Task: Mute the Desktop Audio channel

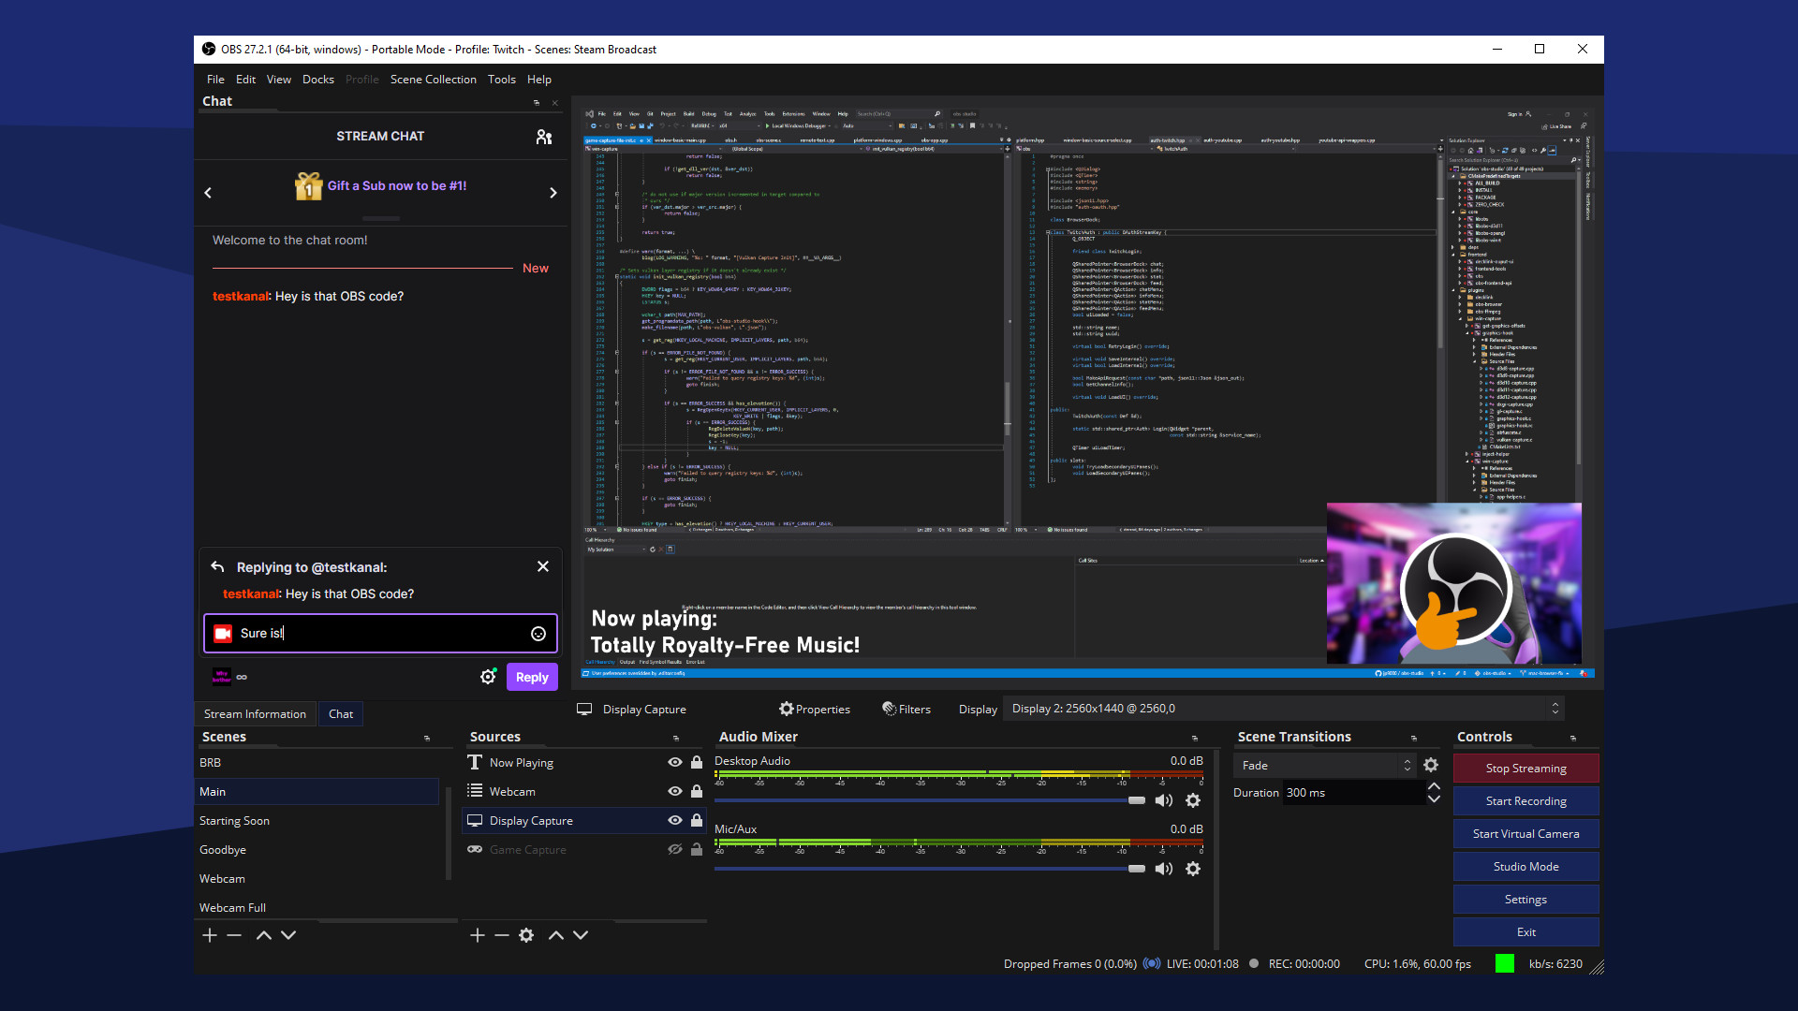Action: (x=1161, y=799)
